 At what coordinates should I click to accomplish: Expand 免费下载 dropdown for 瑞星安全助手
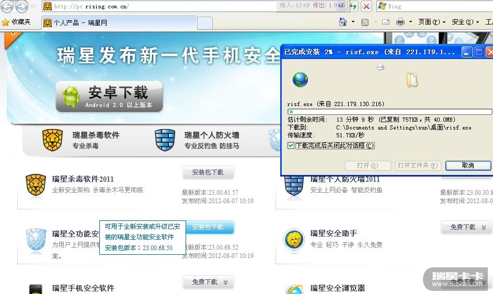coord(466,227)
